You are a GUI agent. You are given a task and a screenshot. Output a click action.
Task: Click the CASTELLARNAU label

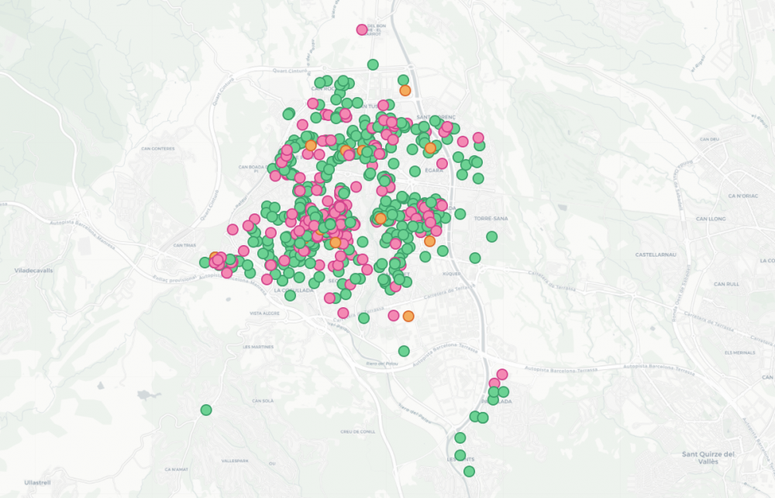tap(656, 254)
